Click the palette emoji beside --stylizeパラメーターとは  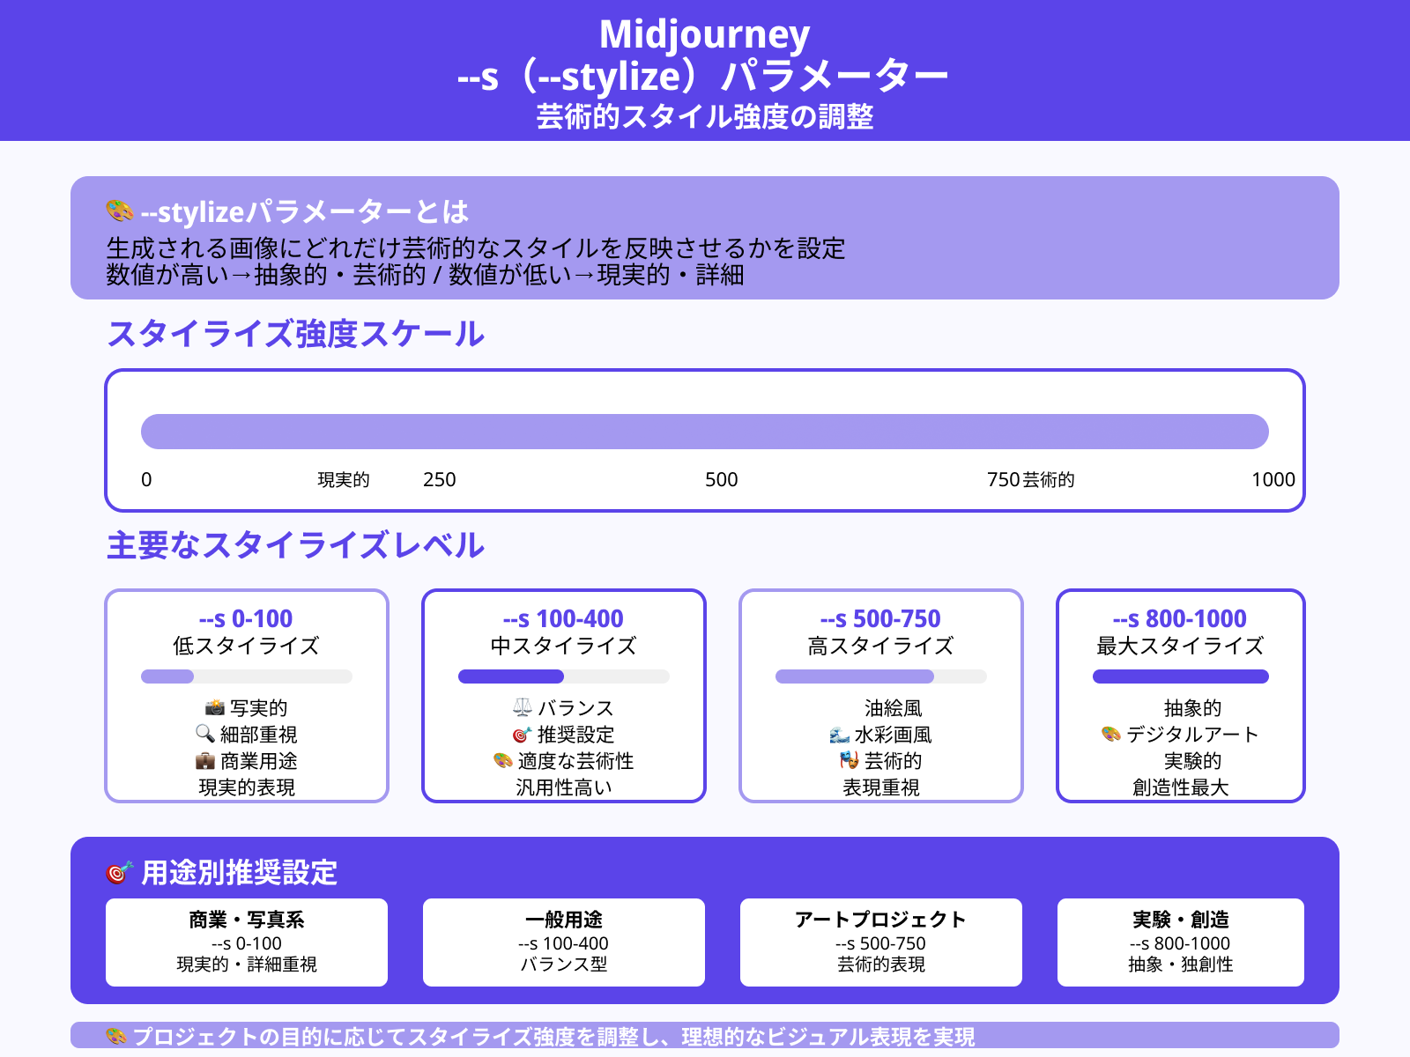coord(119,211)
